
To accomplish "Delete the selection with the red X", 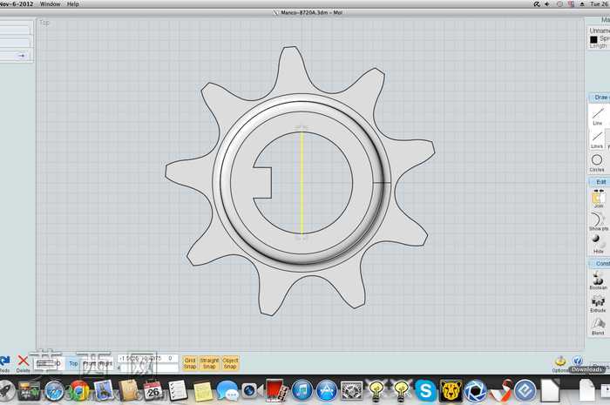I will point(24,361).
